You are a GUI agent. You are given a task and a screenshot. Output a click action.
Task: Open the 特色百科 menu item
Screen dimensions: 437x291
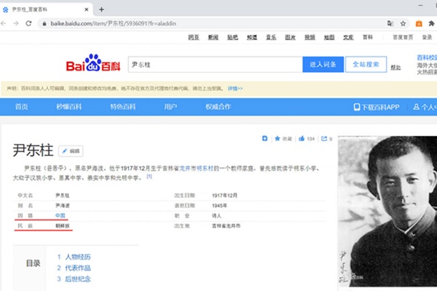coord(123,107)
